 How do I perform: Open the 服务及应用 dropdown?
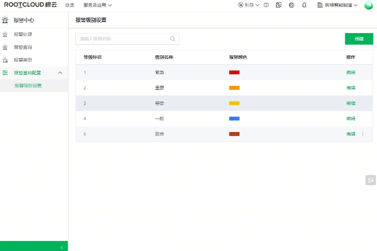point(98,5)
